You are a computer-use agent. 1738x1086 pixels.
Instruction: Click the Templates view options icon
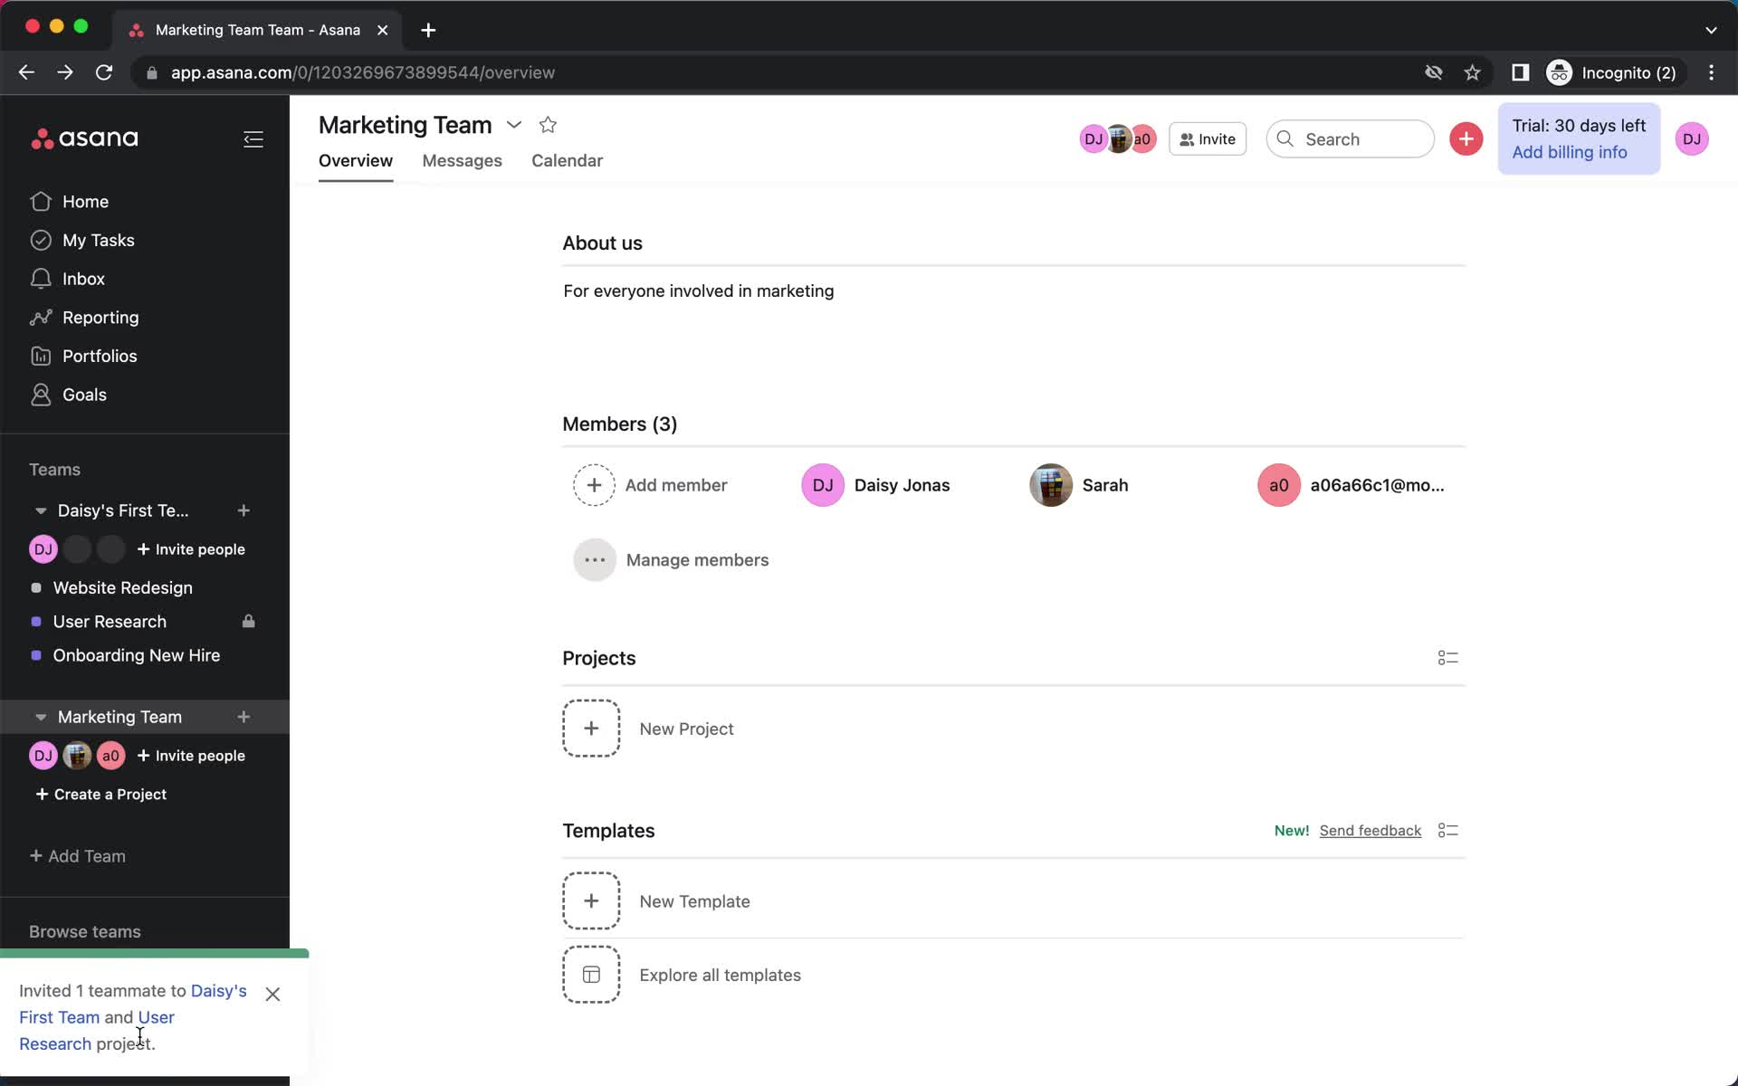click(x=1447, y=831)
